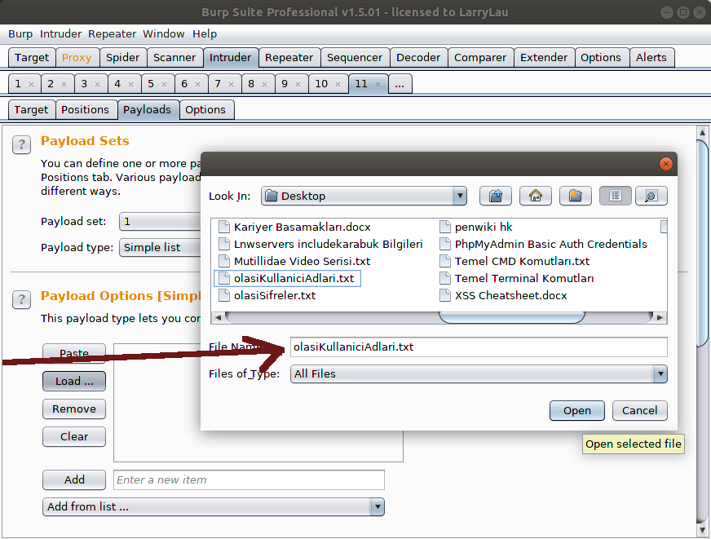Switch to the Sequencer tab
The width and height of the screenshot is (711, 539).
pos(355,58)
